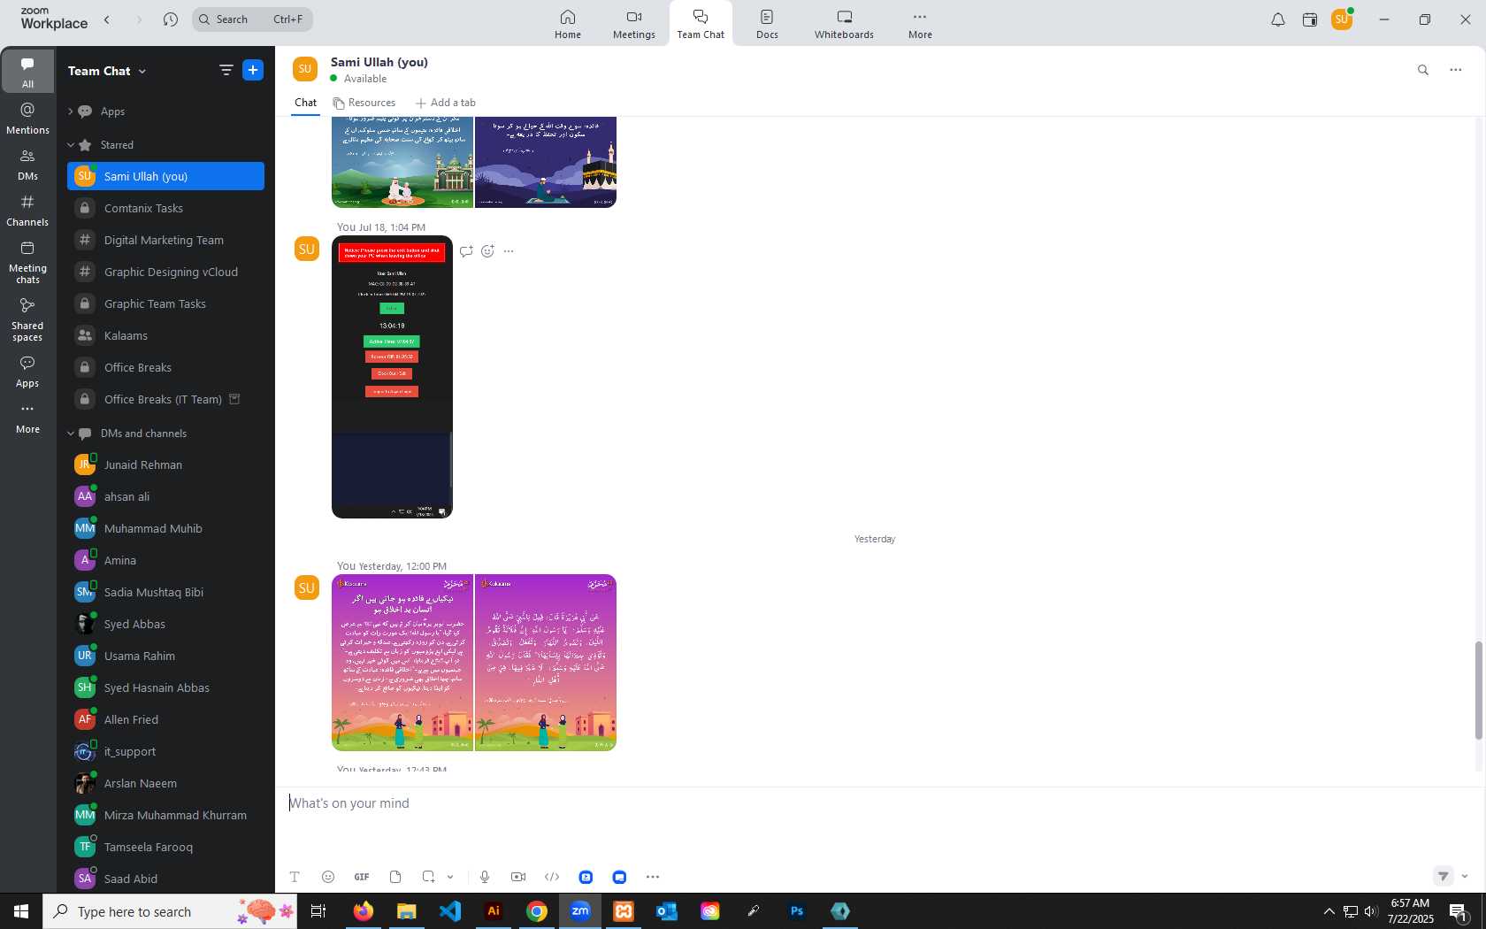Click the top Search box
Screen dimensions: 1486x929
(x=252, y=19)
